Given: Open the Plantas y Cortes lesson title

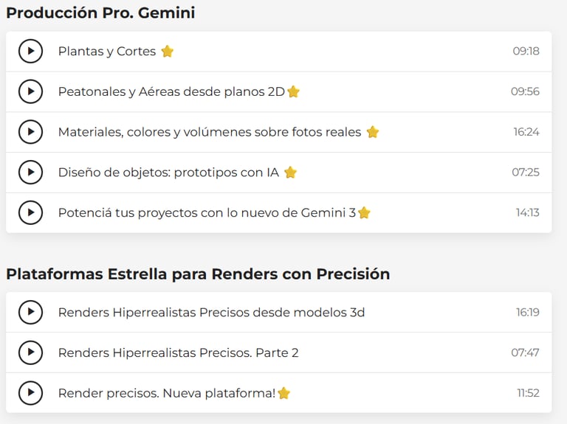Looking at the screenshot, I should tap(107, 52).
